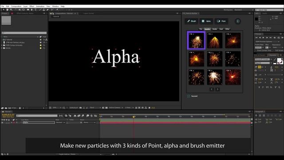Open RAM Preview Options dropdown

click(x=268, y=41)
